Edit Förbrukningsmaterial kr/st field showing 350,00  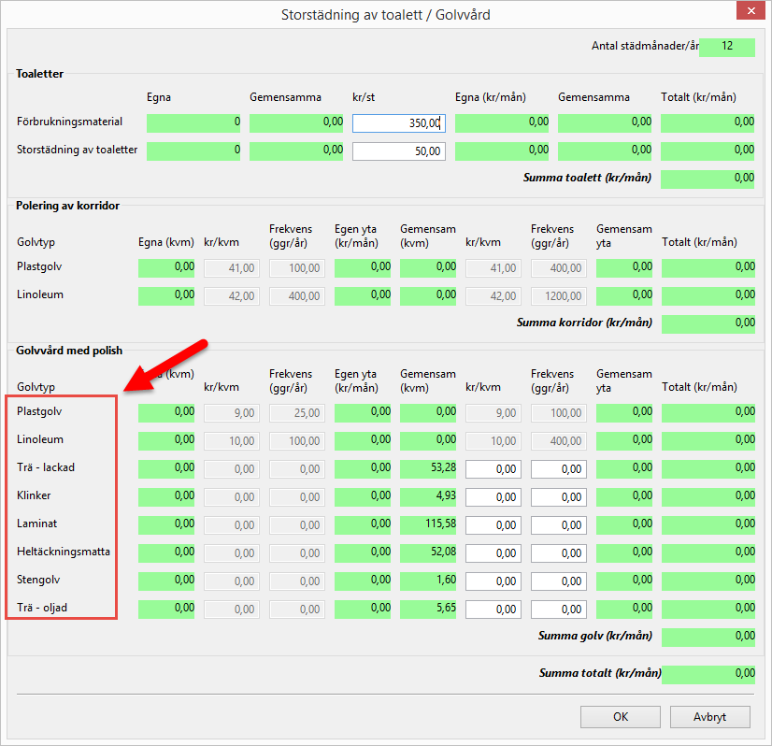[398, 122]
